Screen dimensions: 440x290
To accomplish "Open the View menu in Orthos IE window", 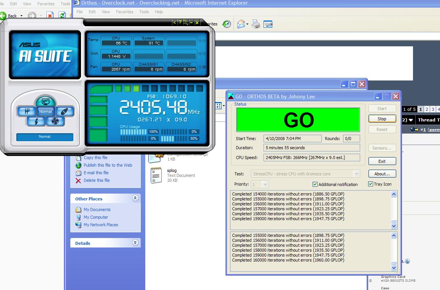I will click(106, 12).
